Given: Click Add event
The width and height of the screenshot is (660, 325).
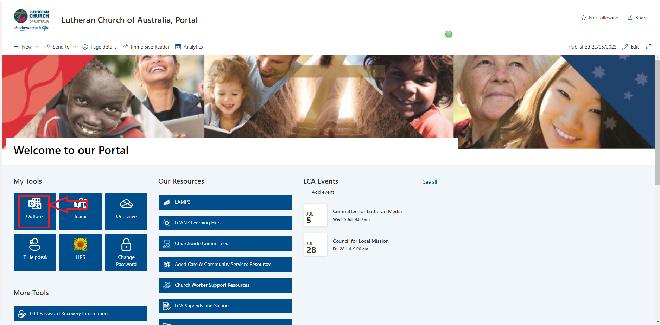Looking at the screenshot, I should tap(319, 192).
